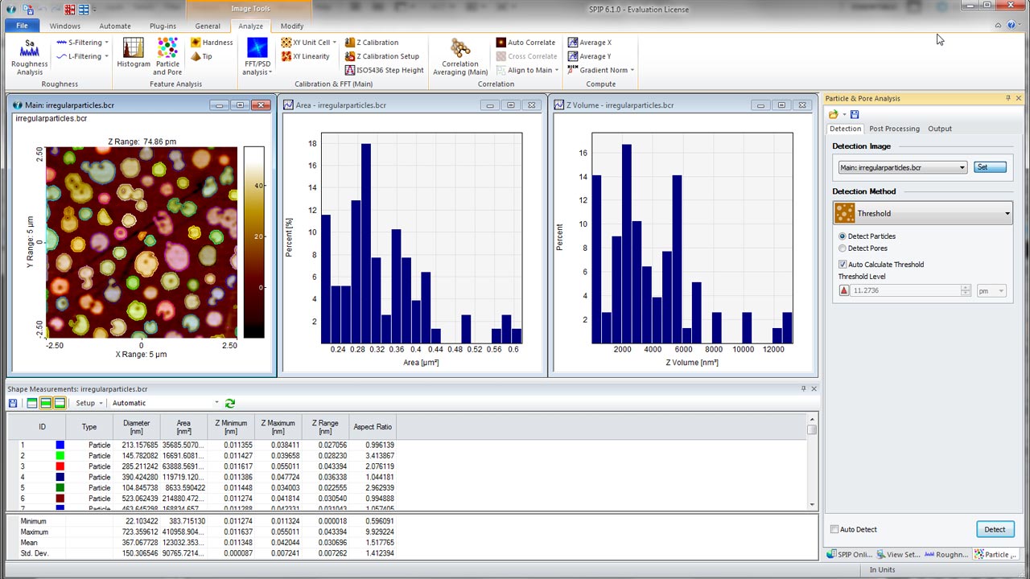Image resolution: width=1030 pixels, height=579 pixels.
Task: Open the Automatic combo box
Action: point(165,403)
